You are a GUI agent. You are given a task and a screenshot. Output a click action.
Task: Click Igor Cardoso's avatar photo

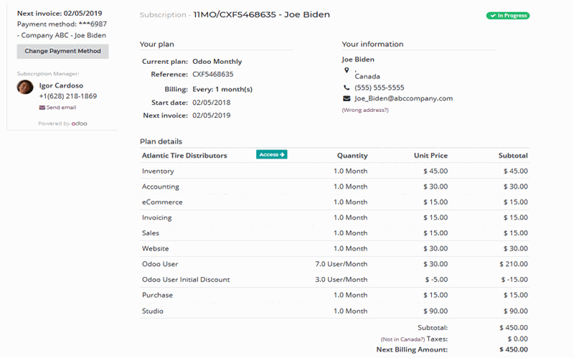25,87
